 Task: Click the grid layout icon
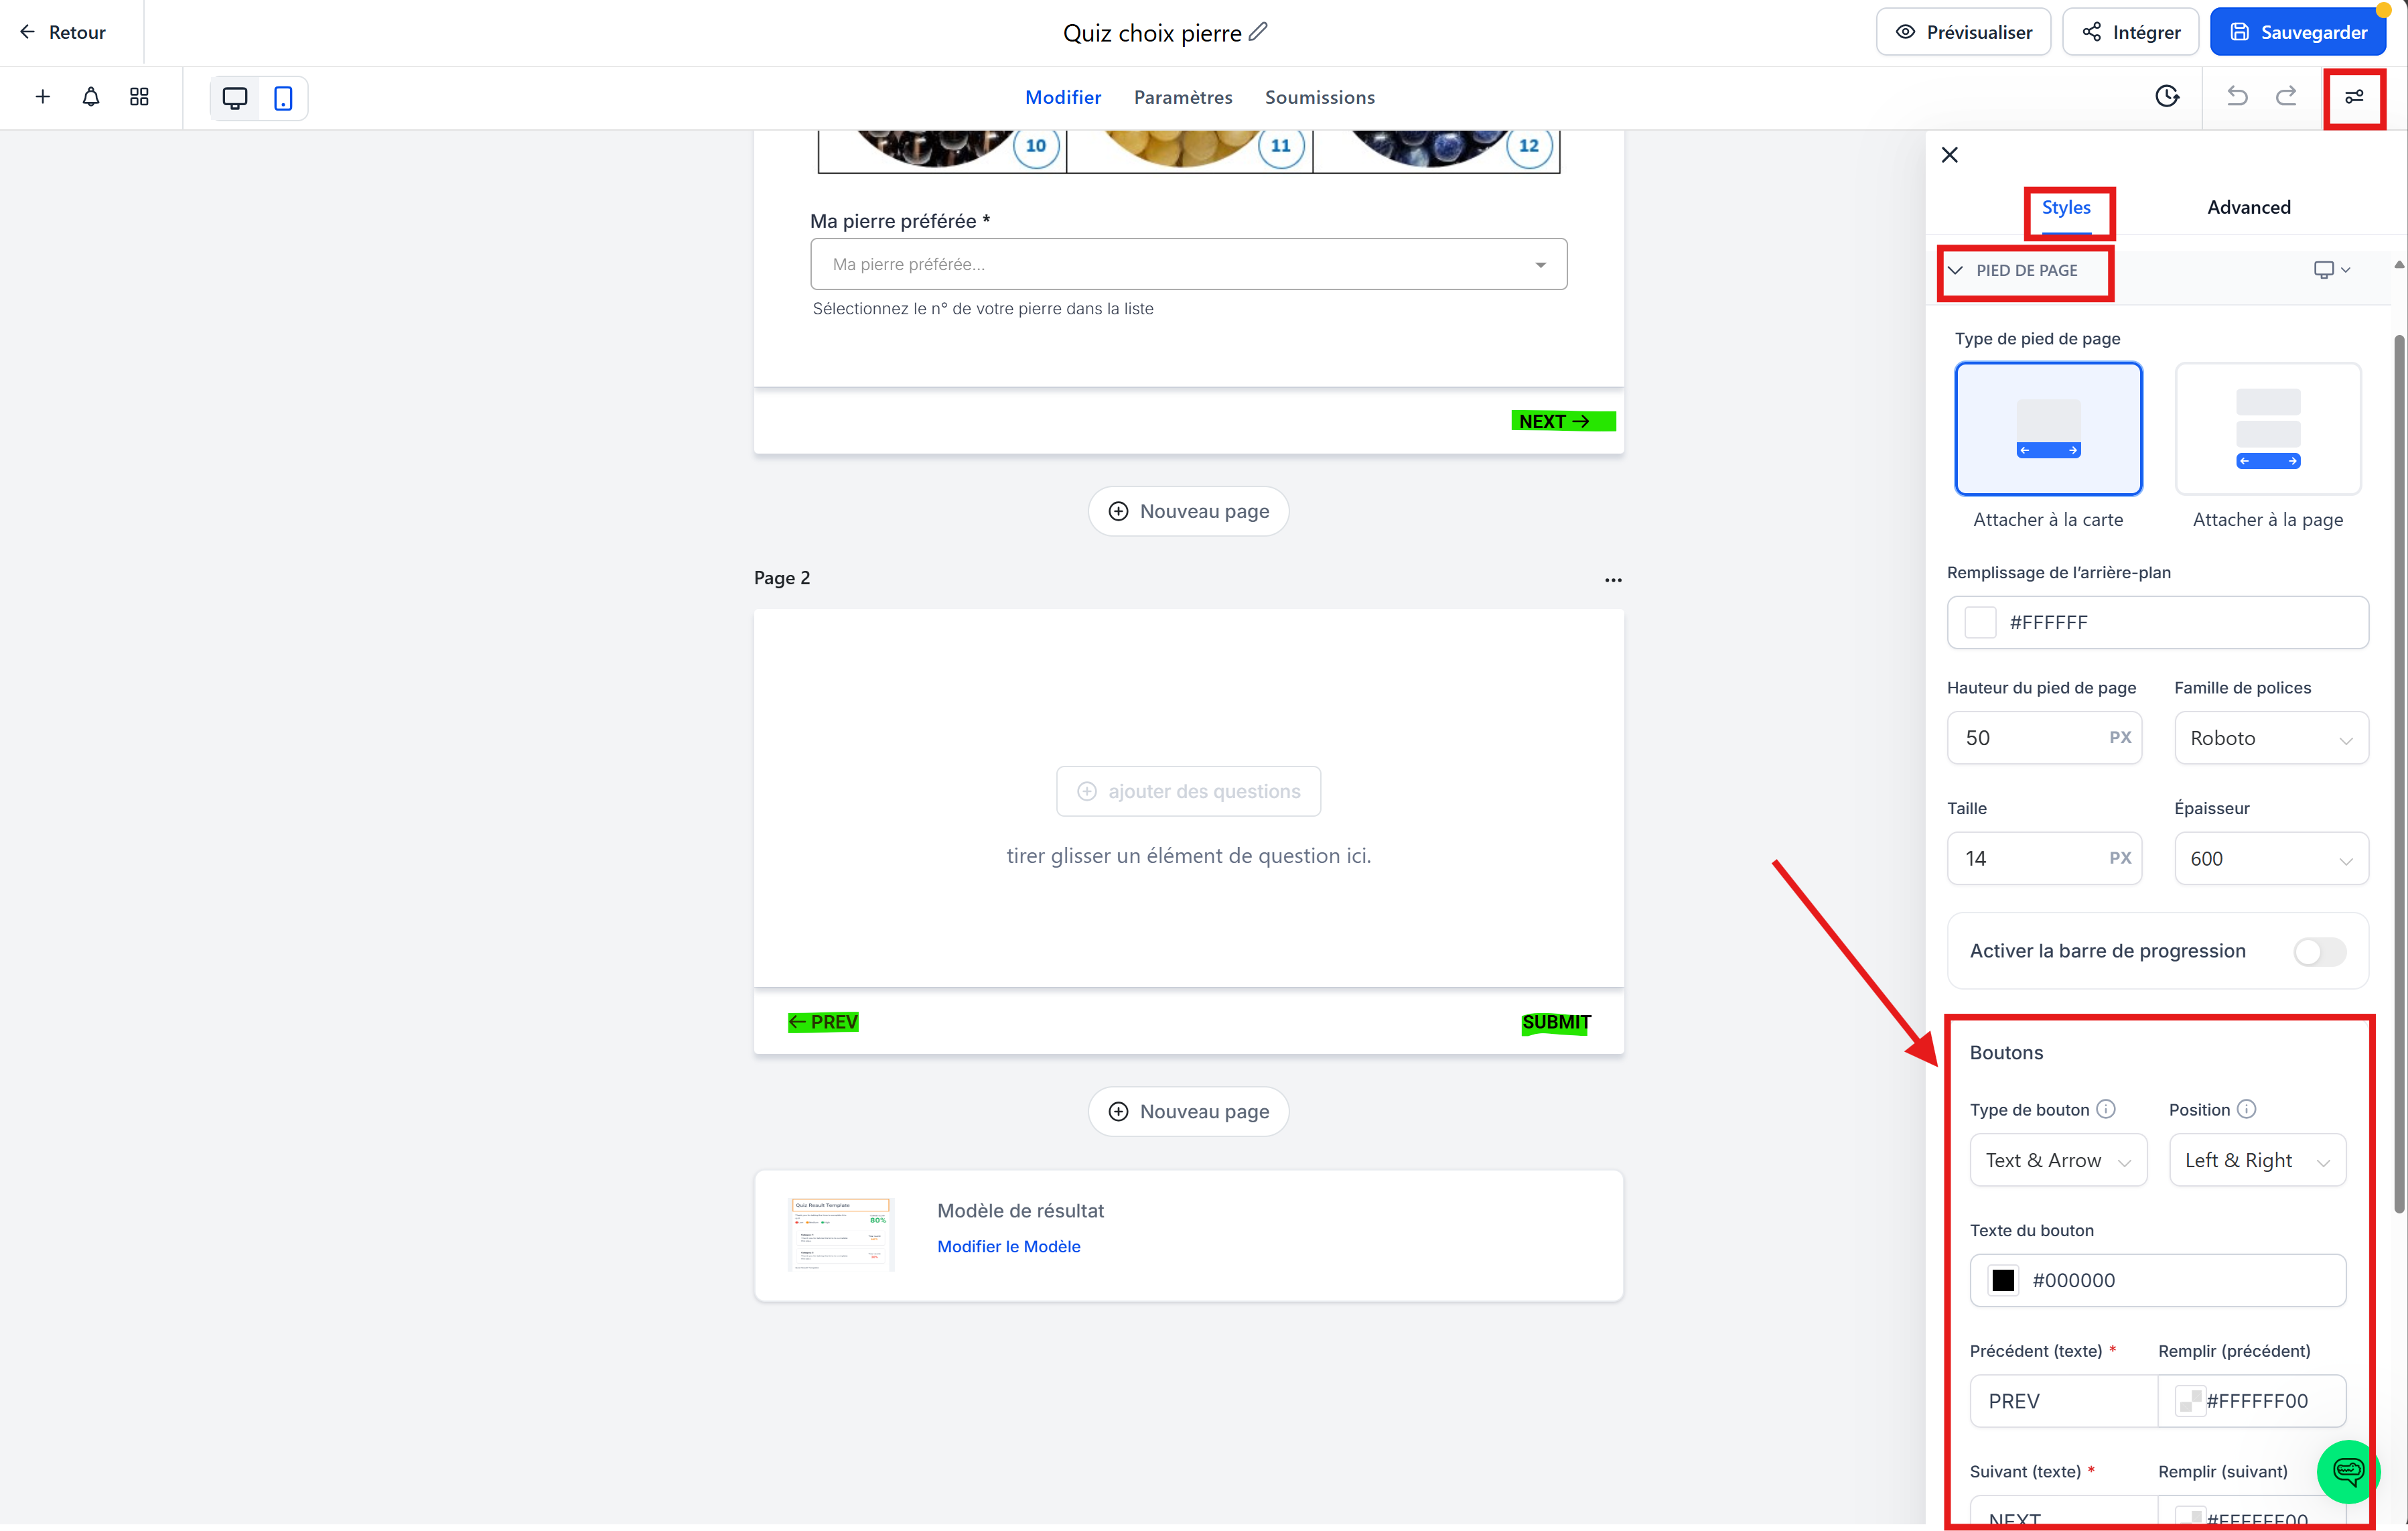point(139,97)
